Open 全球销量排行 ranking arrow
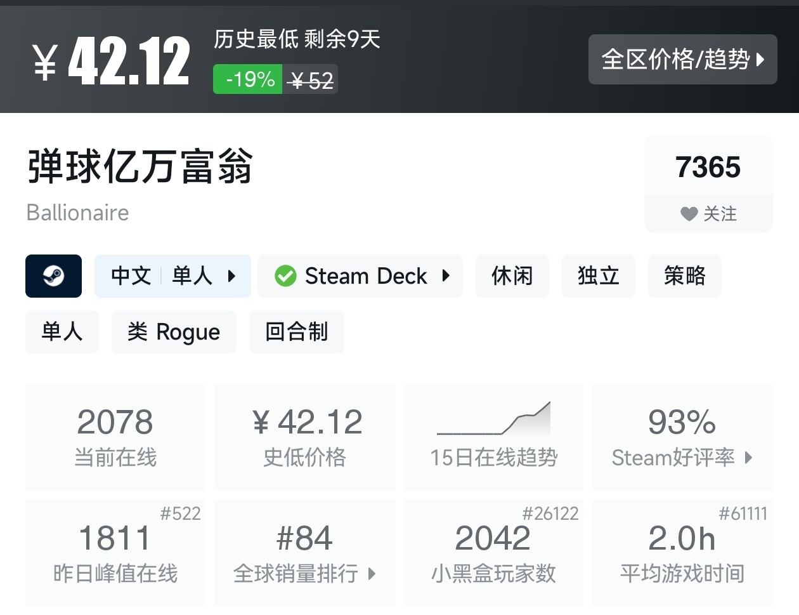Viewport: 799px width, 615px height. click(372, 574)
